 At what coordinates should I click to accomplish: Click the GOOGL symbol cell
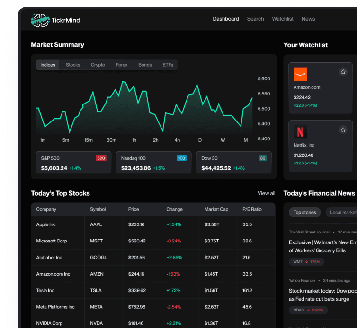98,257
